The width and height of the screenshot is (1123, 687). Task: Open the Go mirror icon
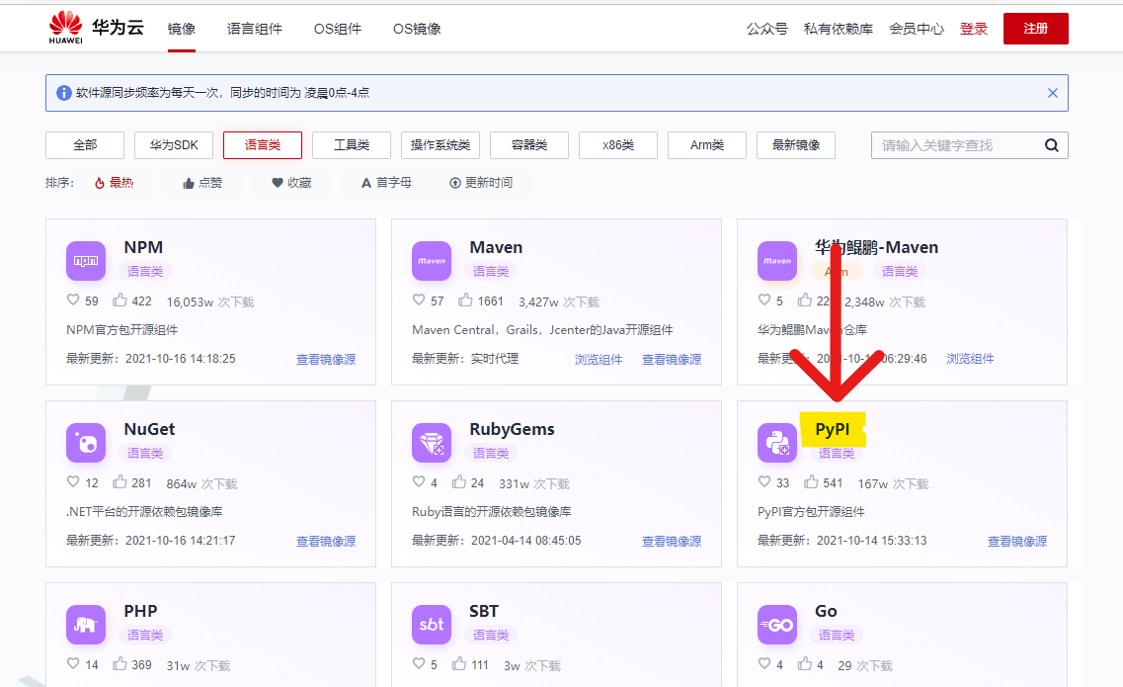click(x=777, y=625)
